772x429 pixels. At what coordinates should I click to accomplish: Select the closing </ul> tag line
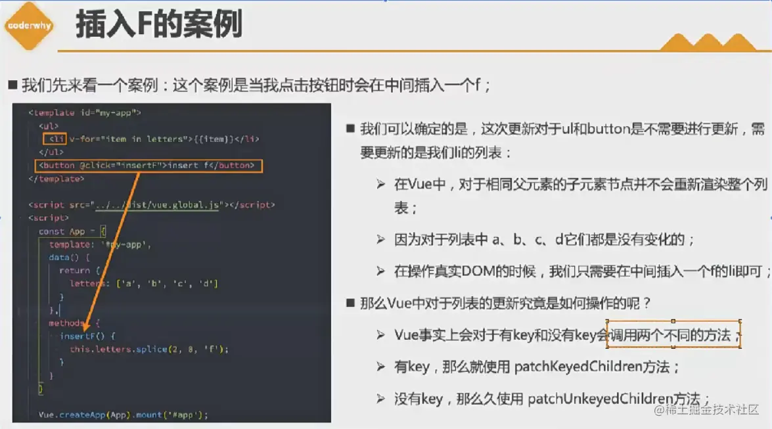pyautogui.click(x=51, y=152)
